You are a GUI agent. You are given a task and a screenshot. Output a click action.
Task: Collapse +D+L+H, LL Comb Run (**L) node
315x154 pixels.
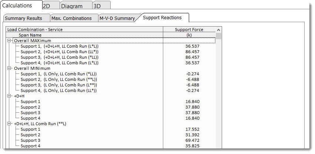[x=9, y=124]
